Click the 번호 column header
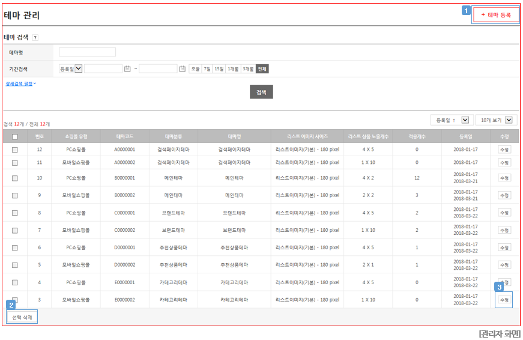 [40, 136]
